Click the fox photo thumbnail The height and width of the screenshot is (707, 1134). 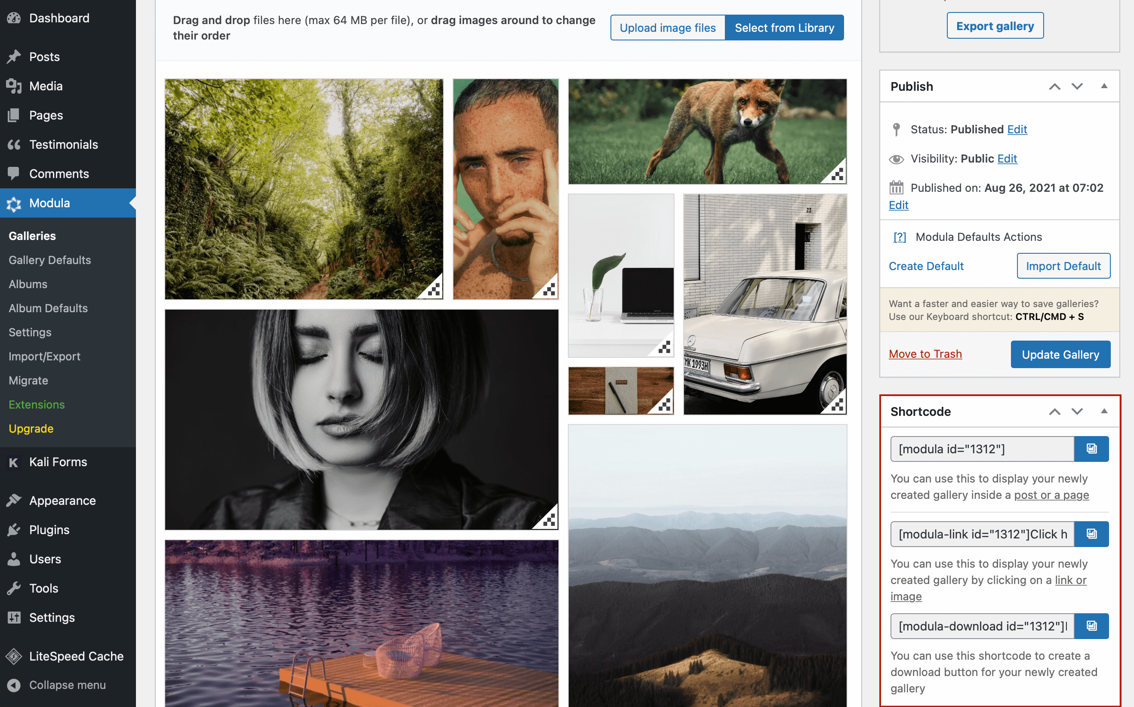coord(706,131)
